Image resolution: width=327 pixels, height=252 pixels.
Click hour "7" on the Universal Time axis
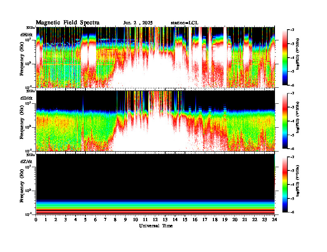click(x=105, y=220)
